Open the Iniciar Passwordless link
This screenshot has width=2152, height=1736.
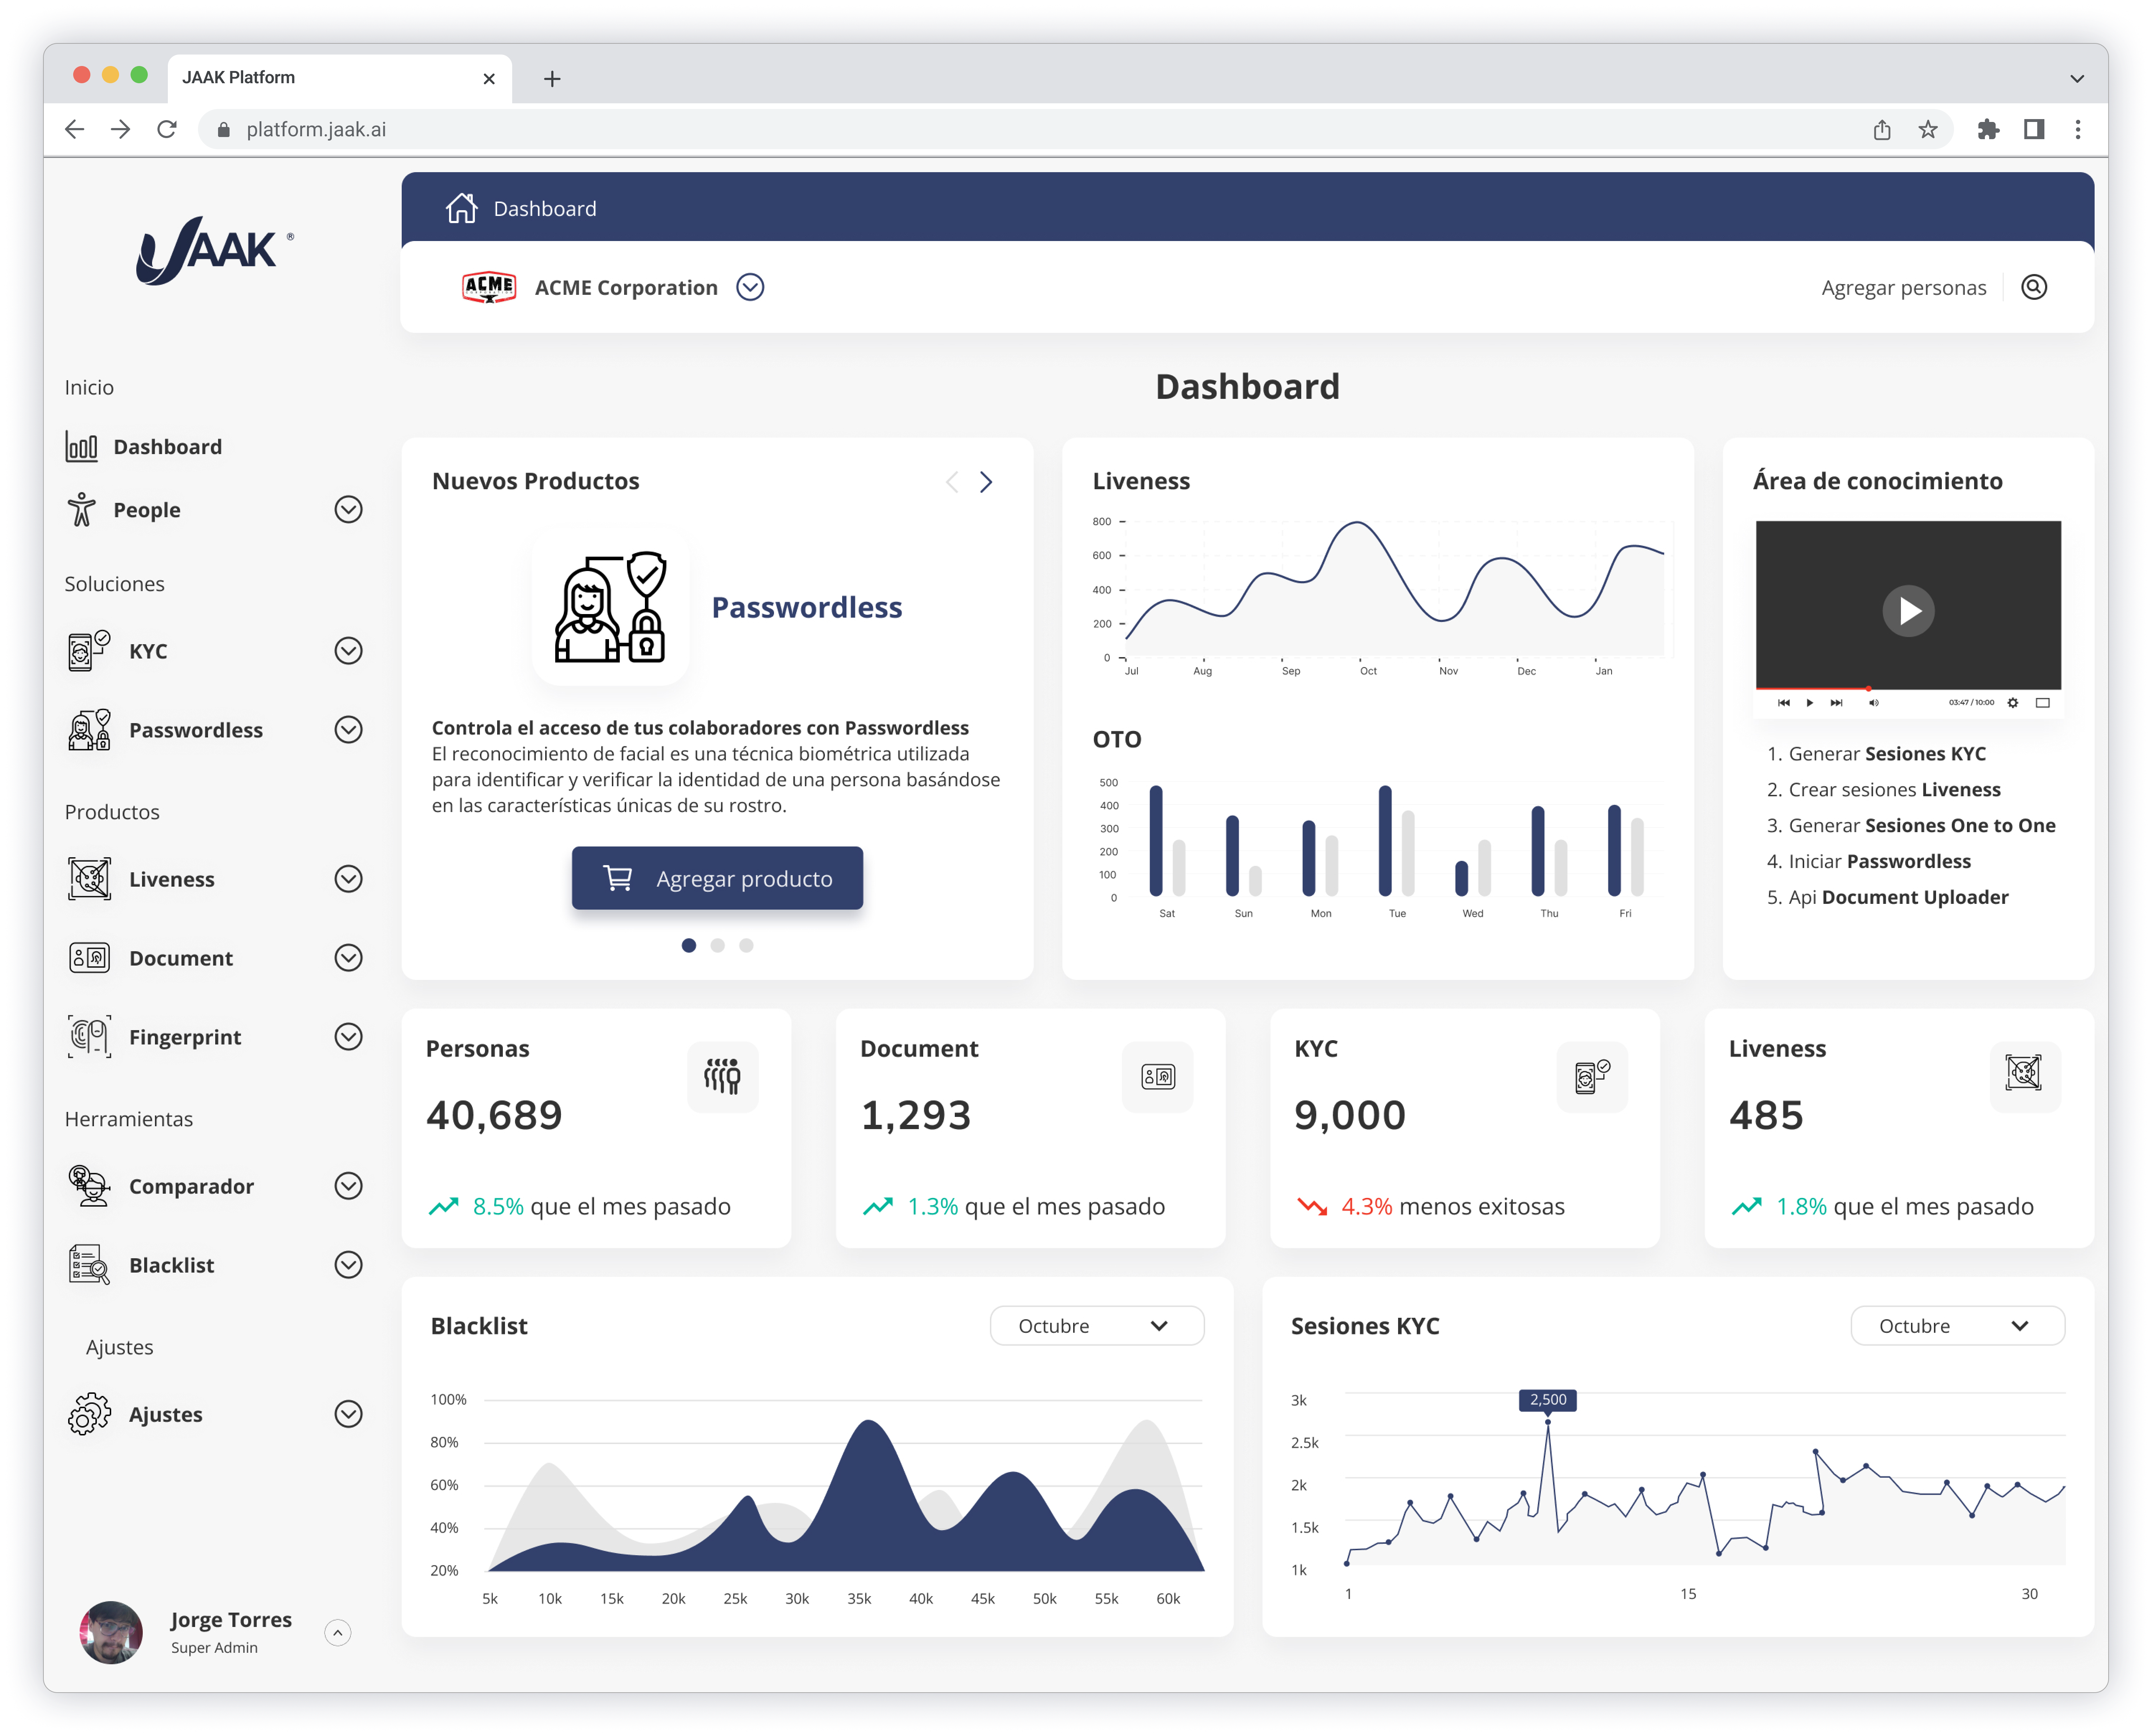(x=1880, y=860)
